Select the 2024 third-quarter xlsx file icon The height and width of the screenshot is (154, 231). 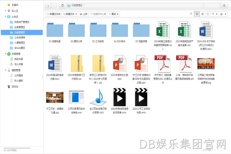click(x=163, y=30)
